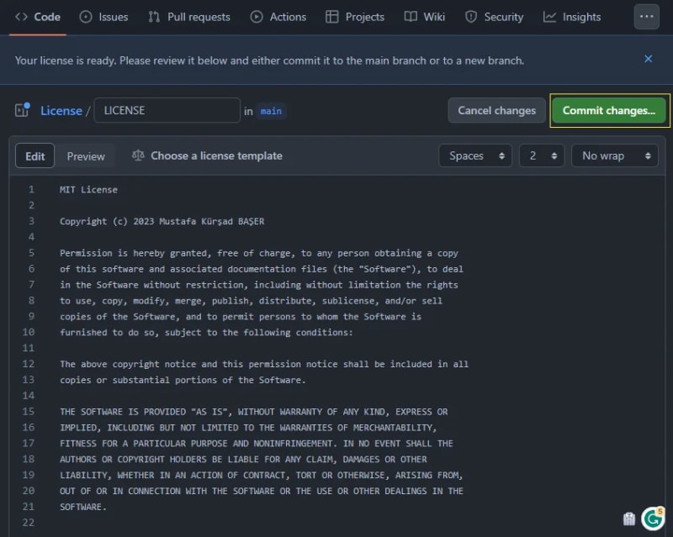Click the graph icon on the Insights tab
Viewport: 673px width, 537px height.
[548, 16]
